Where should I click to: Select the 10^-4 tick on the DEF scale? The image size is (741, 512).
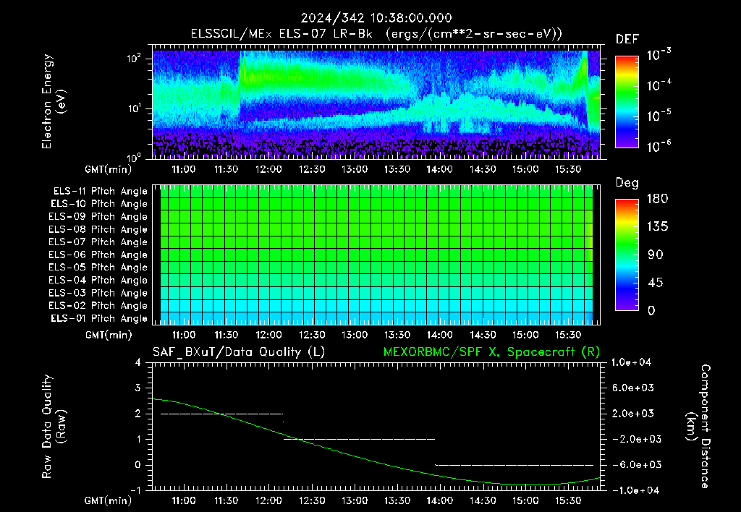click(x=659, y=85)
